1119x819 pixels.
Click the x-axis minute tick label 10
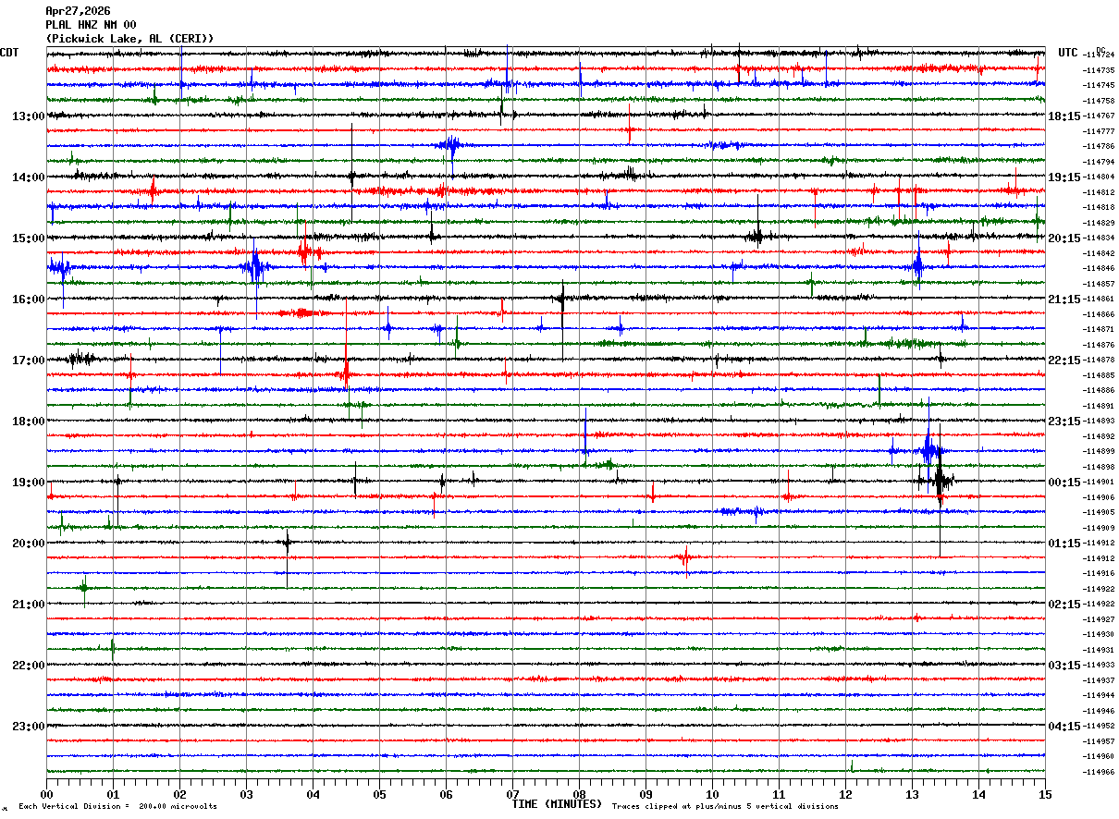pos(712,794)
